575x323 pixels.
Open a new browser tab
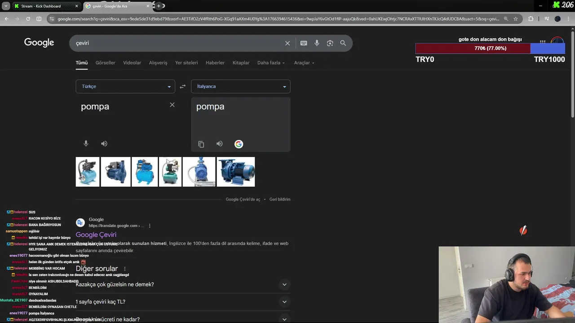coord(159,6)
